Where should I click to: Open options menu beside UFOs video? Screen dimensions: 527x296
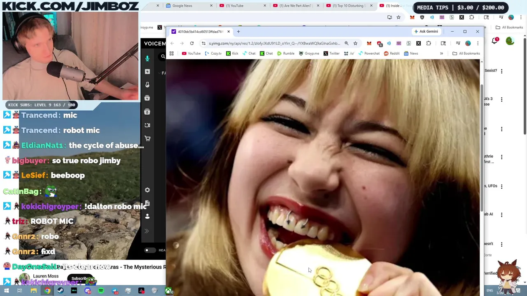tap(501, 186)
